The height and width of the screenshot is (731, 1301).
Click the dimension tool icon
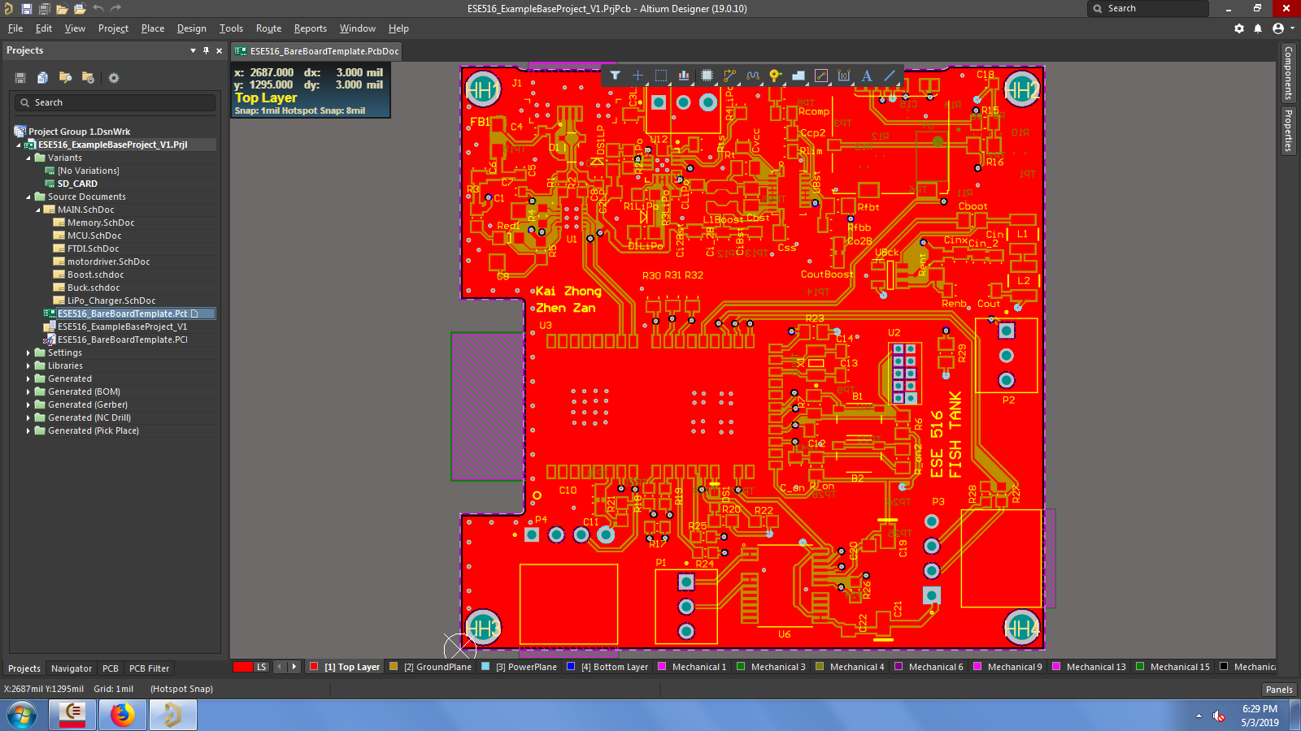pos(844,76)
